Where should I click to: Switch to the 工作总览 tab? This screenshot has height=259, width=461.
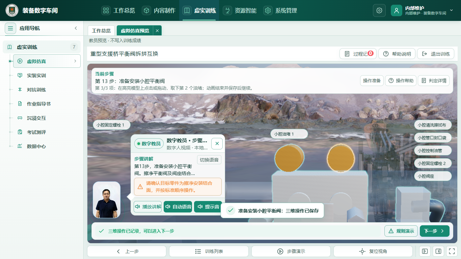point(101,31)
